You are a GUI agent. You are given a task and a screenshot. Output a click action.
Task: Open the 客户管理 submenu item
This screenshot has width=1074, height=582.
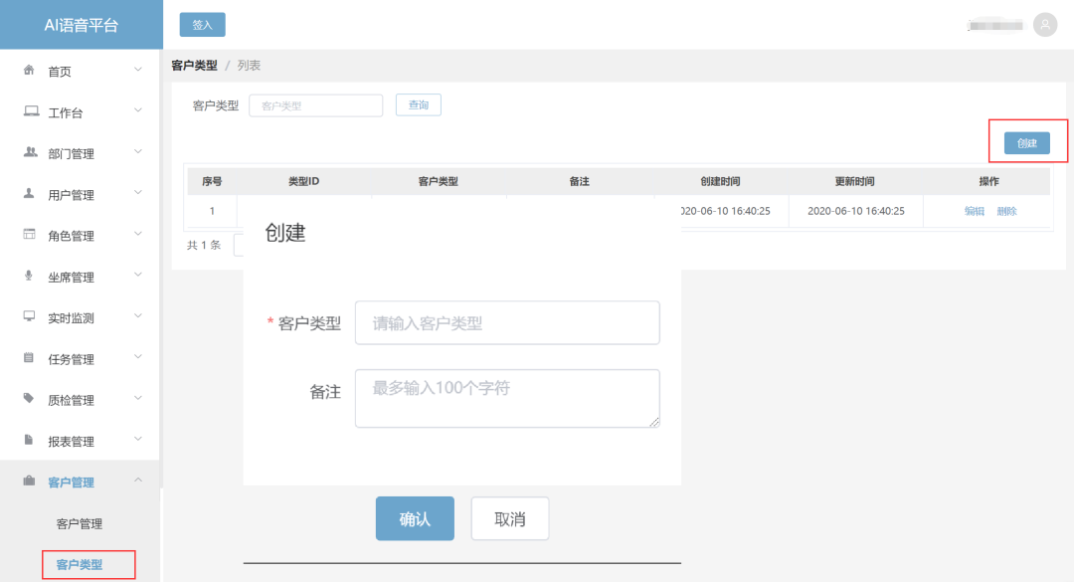80,523
